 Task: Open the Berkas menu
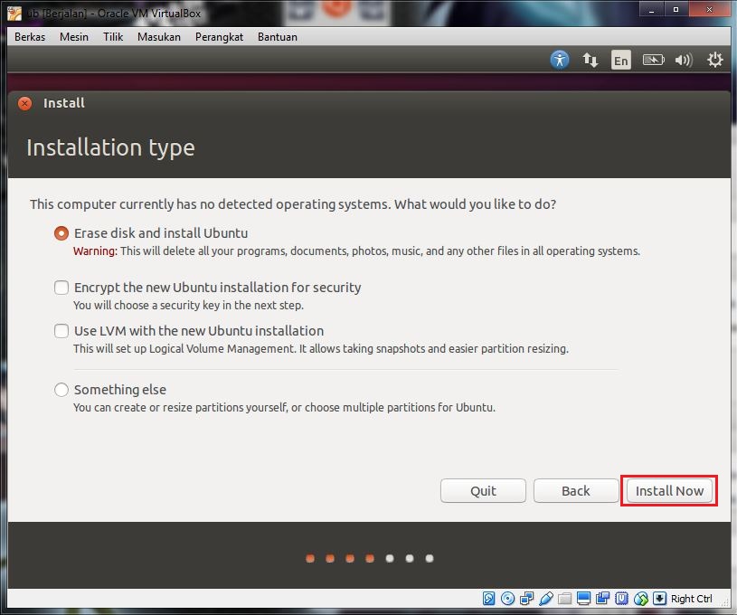pos(30,37)
